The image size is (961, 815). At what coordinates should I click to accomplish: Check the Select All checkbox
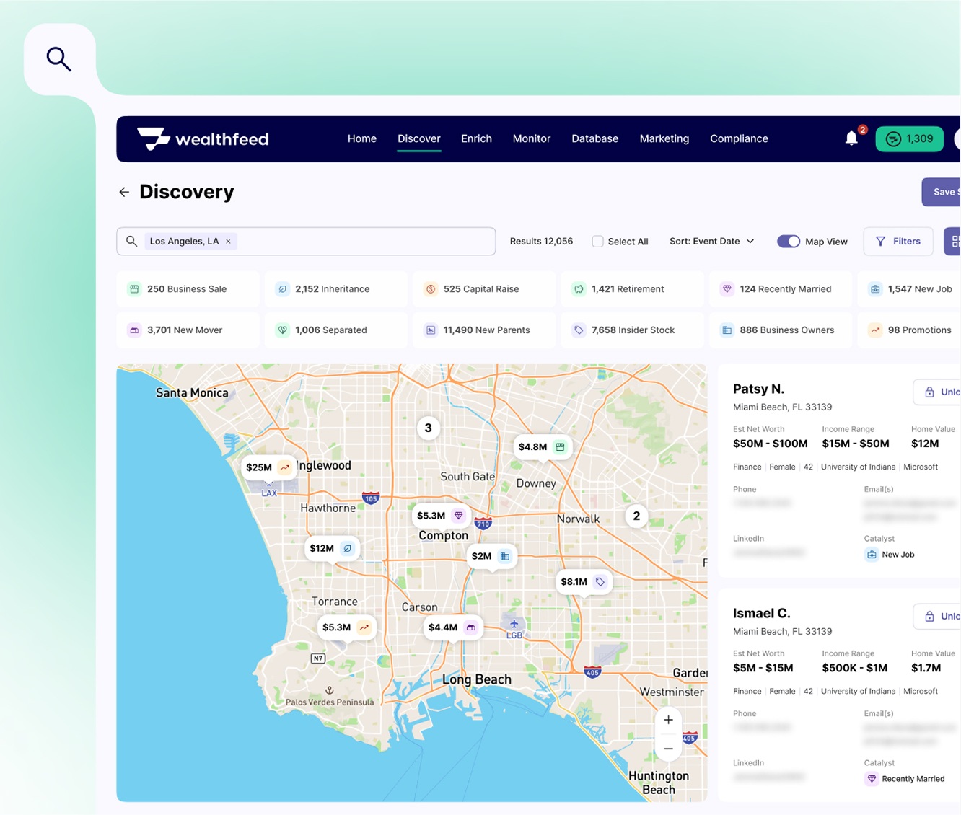pyautogui.click(x=597, y=242)
